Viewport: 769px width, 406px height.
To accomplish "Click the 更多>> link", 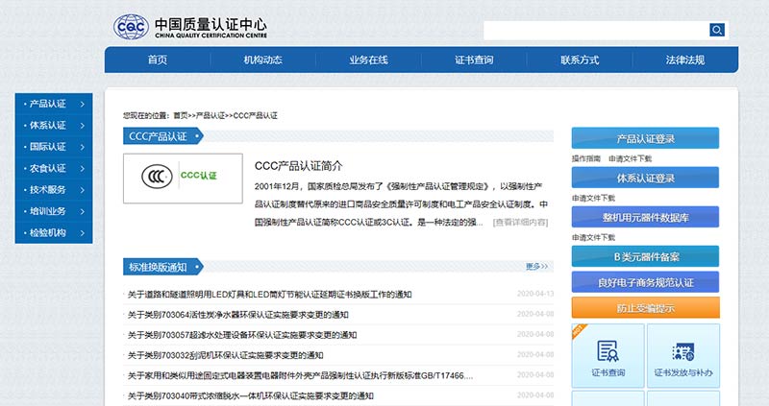I will point(536,267).
